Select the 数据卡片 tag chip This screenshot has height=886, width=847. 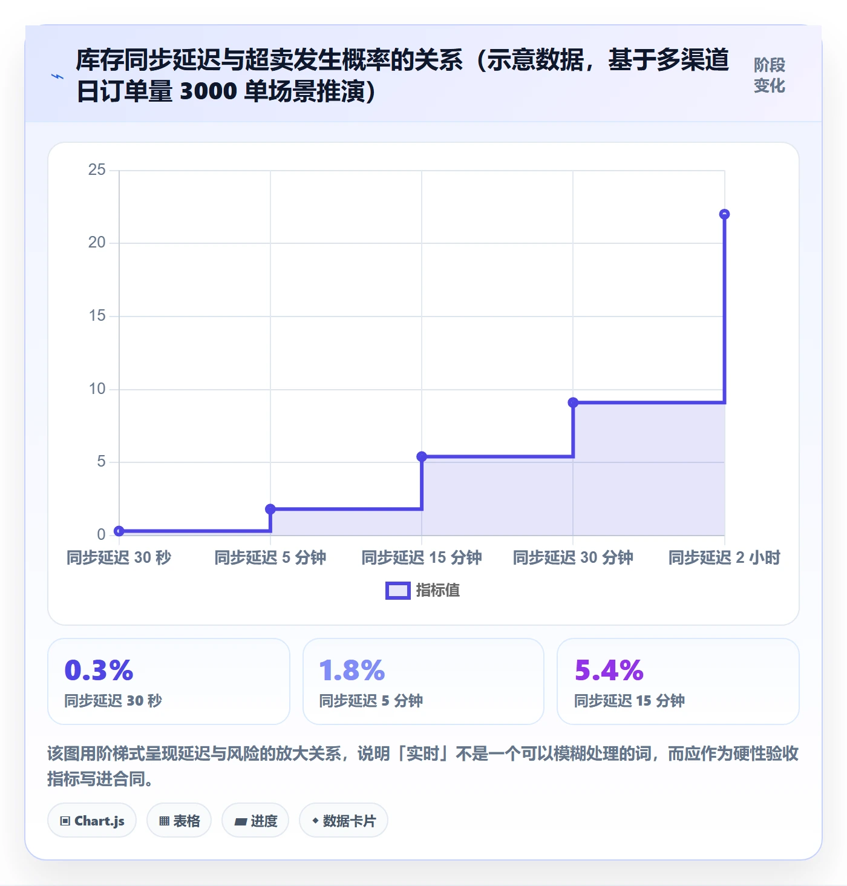[344, 821]
